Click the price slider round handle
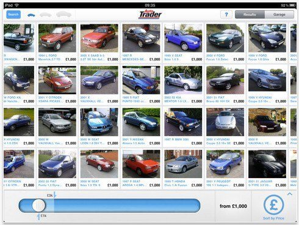299x225 pixels. pyautogui.click(x=38, y=205)
